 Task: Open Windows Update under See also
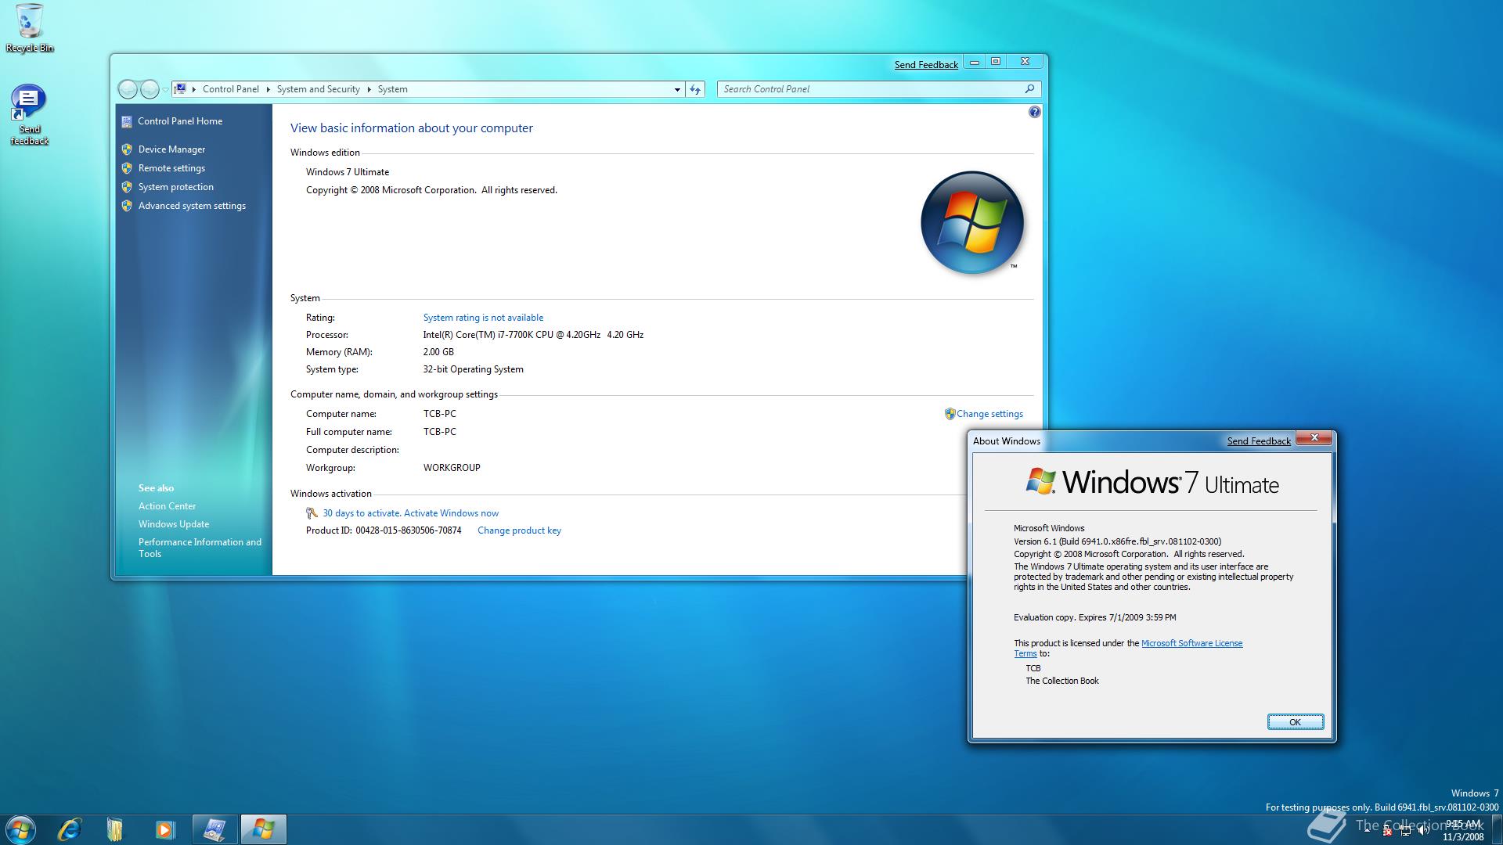point(174,524)
